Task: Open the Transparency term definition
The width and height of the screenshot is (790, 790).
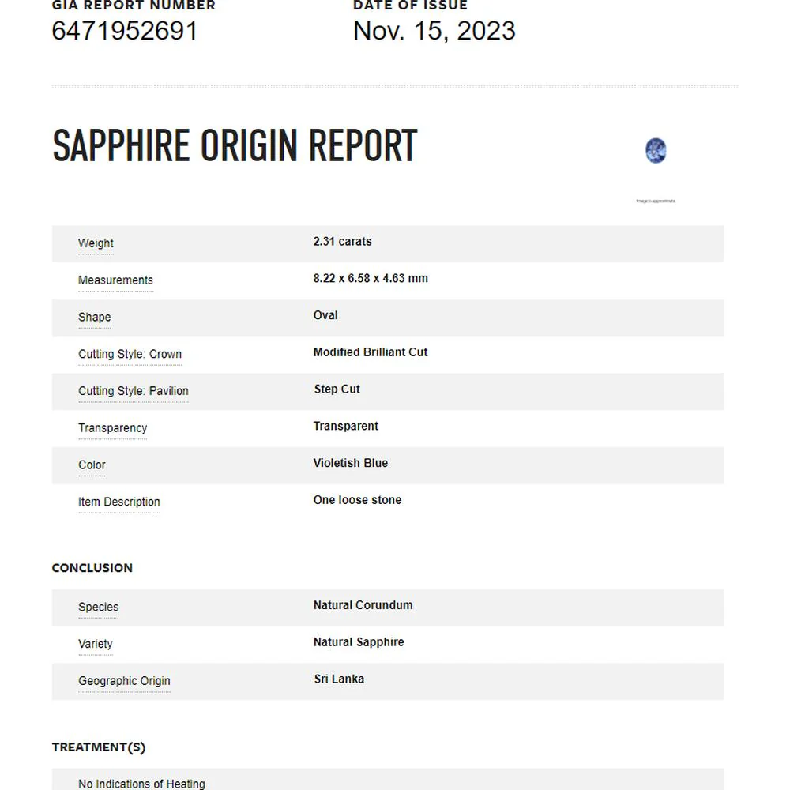Action: pyautogui.click(x=112, y=427)
